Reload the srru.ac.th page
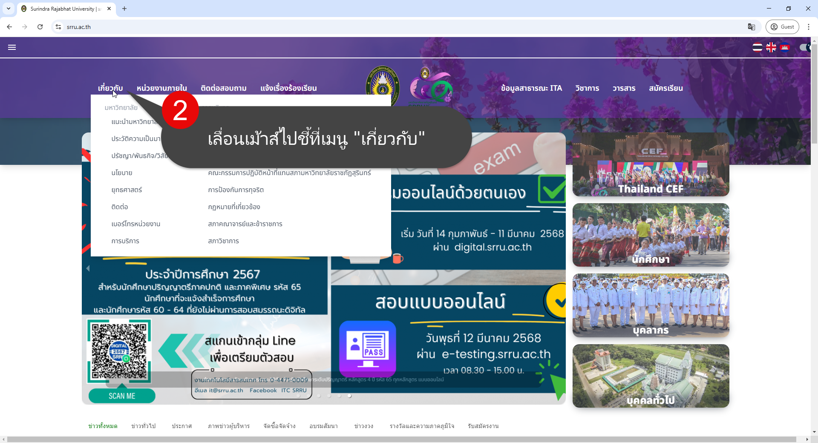 (40, 27)
